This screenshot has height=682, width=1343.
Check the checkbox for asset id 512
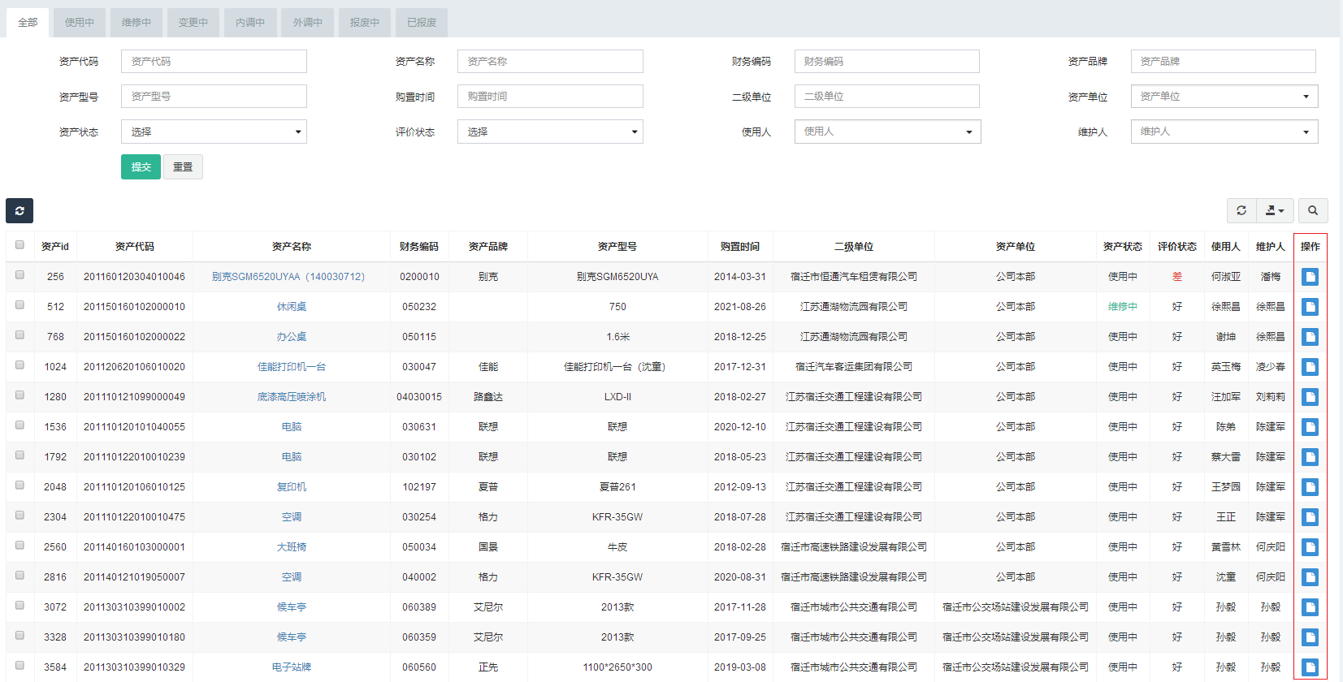(19, 305)
